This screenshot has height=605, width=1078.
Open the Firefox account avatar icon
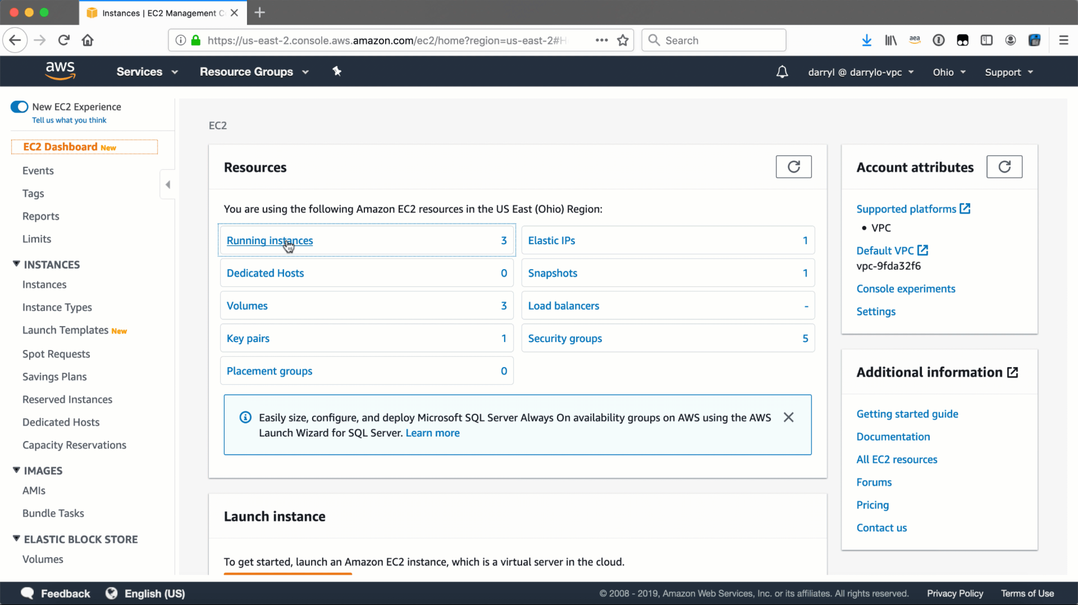[1010, 40]
